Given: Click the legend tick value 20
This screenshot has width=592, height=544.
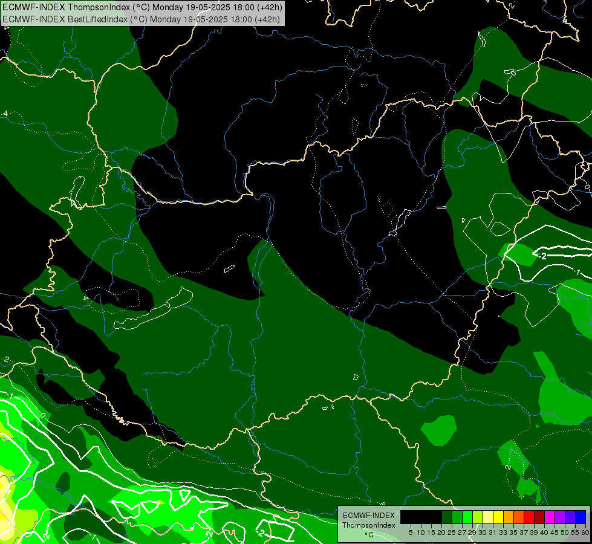Looking at the screenshot, I should pyautogui.click(x=441, y=533).
